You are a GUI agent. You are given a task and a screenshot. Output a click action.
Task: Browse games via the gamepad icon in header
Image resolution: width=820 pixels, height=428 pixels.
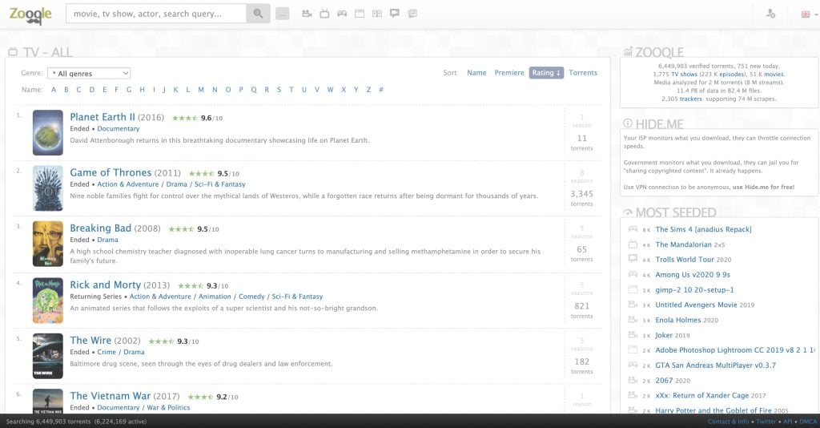pyautogui.click(x=342, y=14)
